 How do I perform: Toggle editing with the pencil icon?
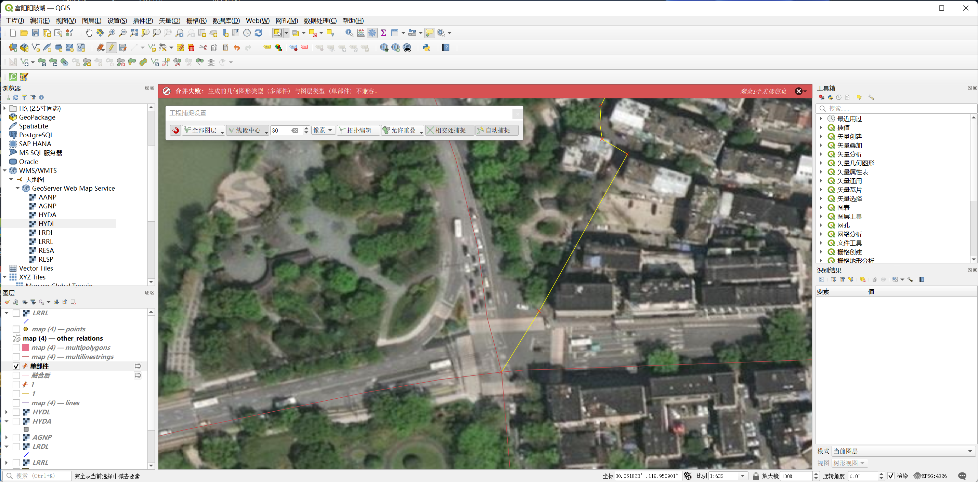111,48
